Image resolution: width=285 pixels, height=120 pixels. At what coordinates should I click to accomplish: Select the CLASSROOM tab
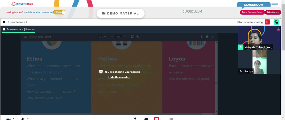point(253,5)
